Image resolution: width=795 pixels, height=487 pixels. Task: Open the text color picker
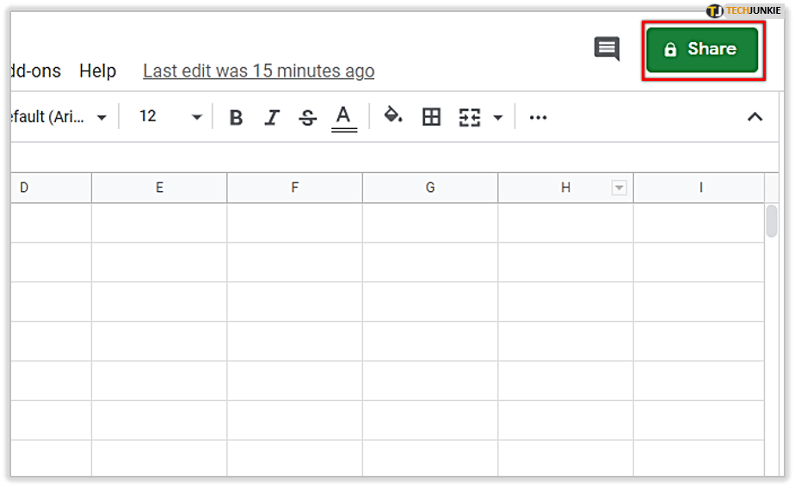click(x=344, y=118)
